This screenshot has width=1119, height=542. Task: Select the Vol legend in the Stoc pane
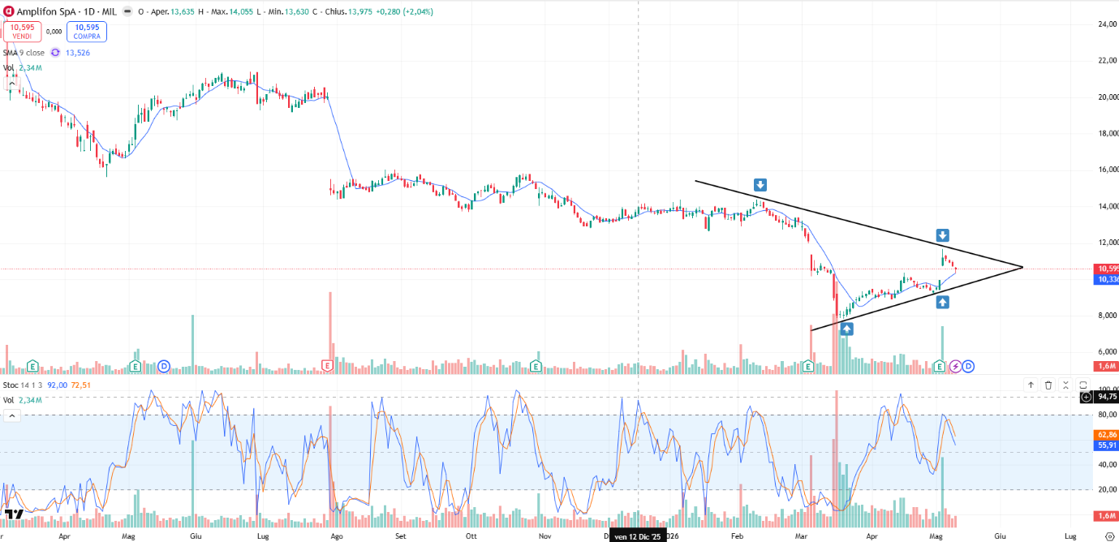click(22, 400)
